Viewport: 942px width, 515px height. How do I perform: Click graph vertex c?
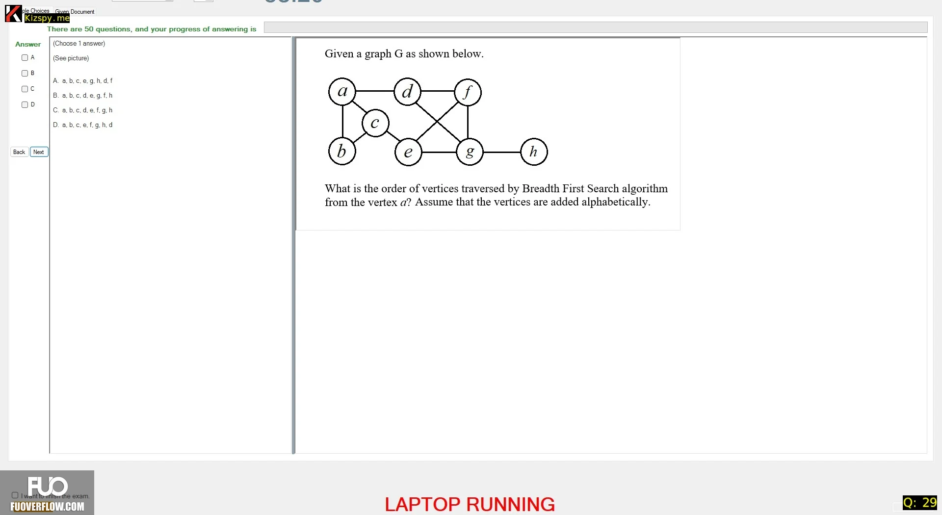(375, 123)
